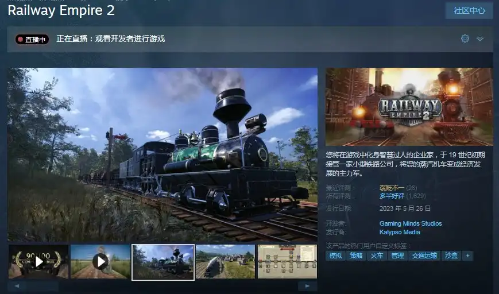499x294 pixels.
Task: Open Gaming Minds Studios developer link
Action: click(410, 223)
